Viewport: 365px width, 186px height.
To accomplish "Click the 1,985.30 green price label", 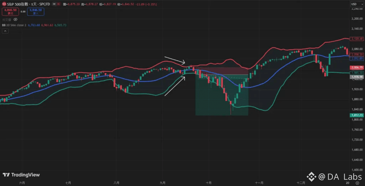I will pyautogui.click(x=356, y=73).
